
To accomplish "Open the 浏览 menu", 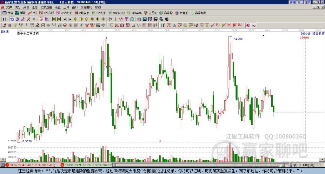I will [17, 7].
